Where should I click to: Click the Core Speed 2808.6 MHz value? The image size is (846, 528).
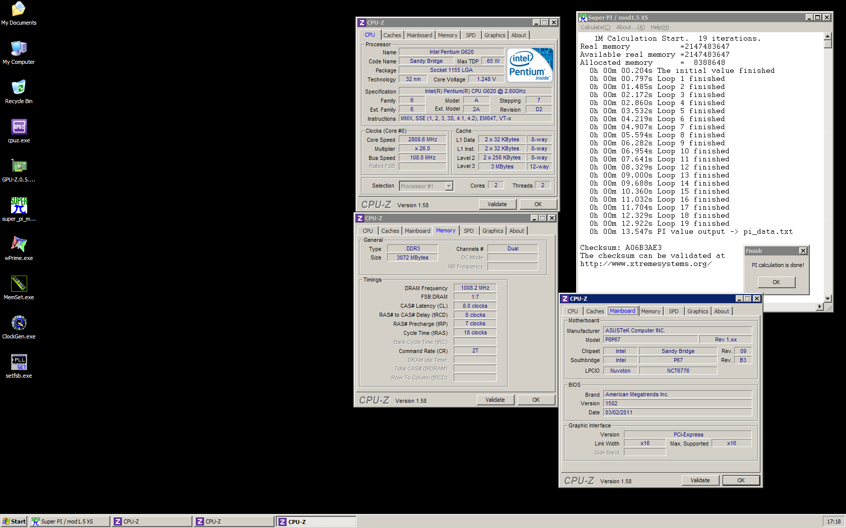(422, 140)
